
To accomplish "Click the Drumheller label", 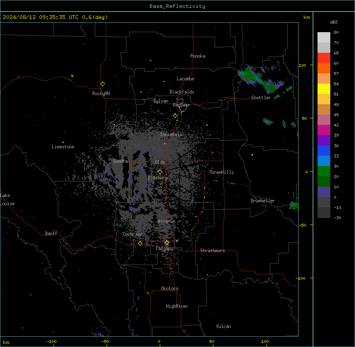I will [263, 201].
